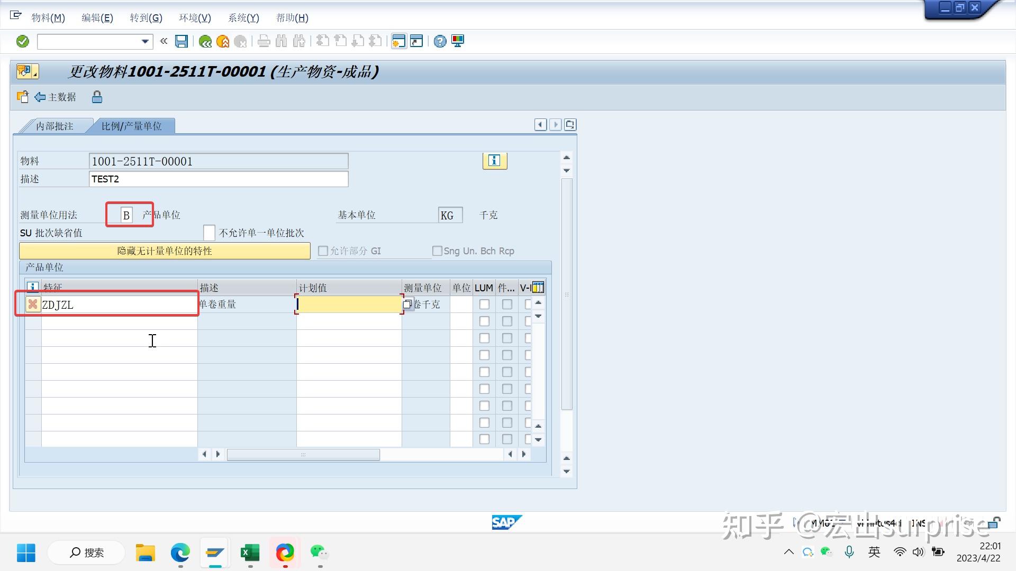Click the Print icon
Screen dimensions: 1016x571
(264, 41)
